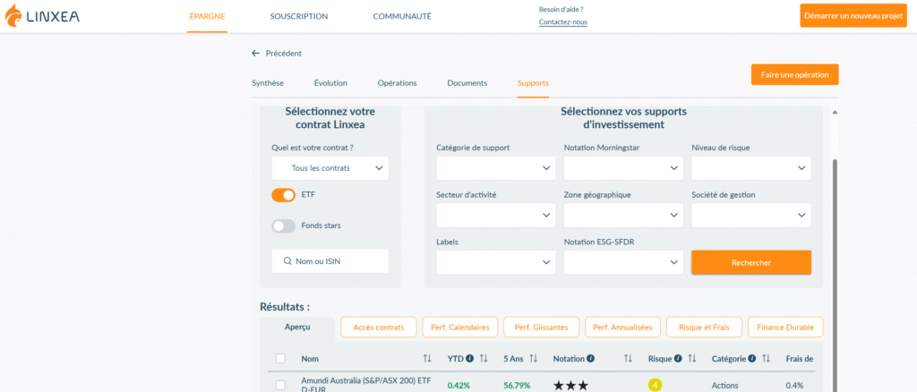Open the Souscription menu
Viewport: 917px width, 392px height.
pyautogui.click(x=299, y=16)
